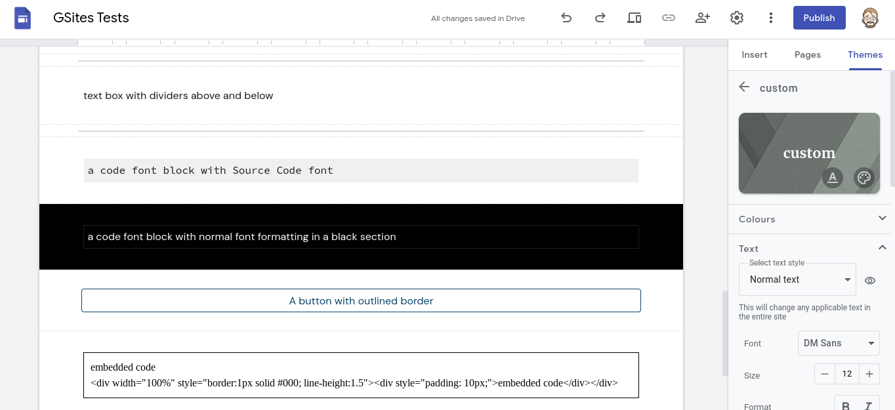Switch to the Insert tab
Viewport: 895px width, 410px height.
coord(754,54)
